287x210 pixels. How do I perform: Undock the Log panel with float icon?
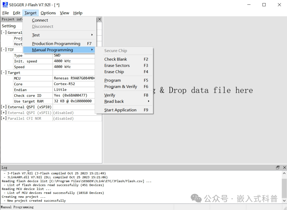(278, 168)
